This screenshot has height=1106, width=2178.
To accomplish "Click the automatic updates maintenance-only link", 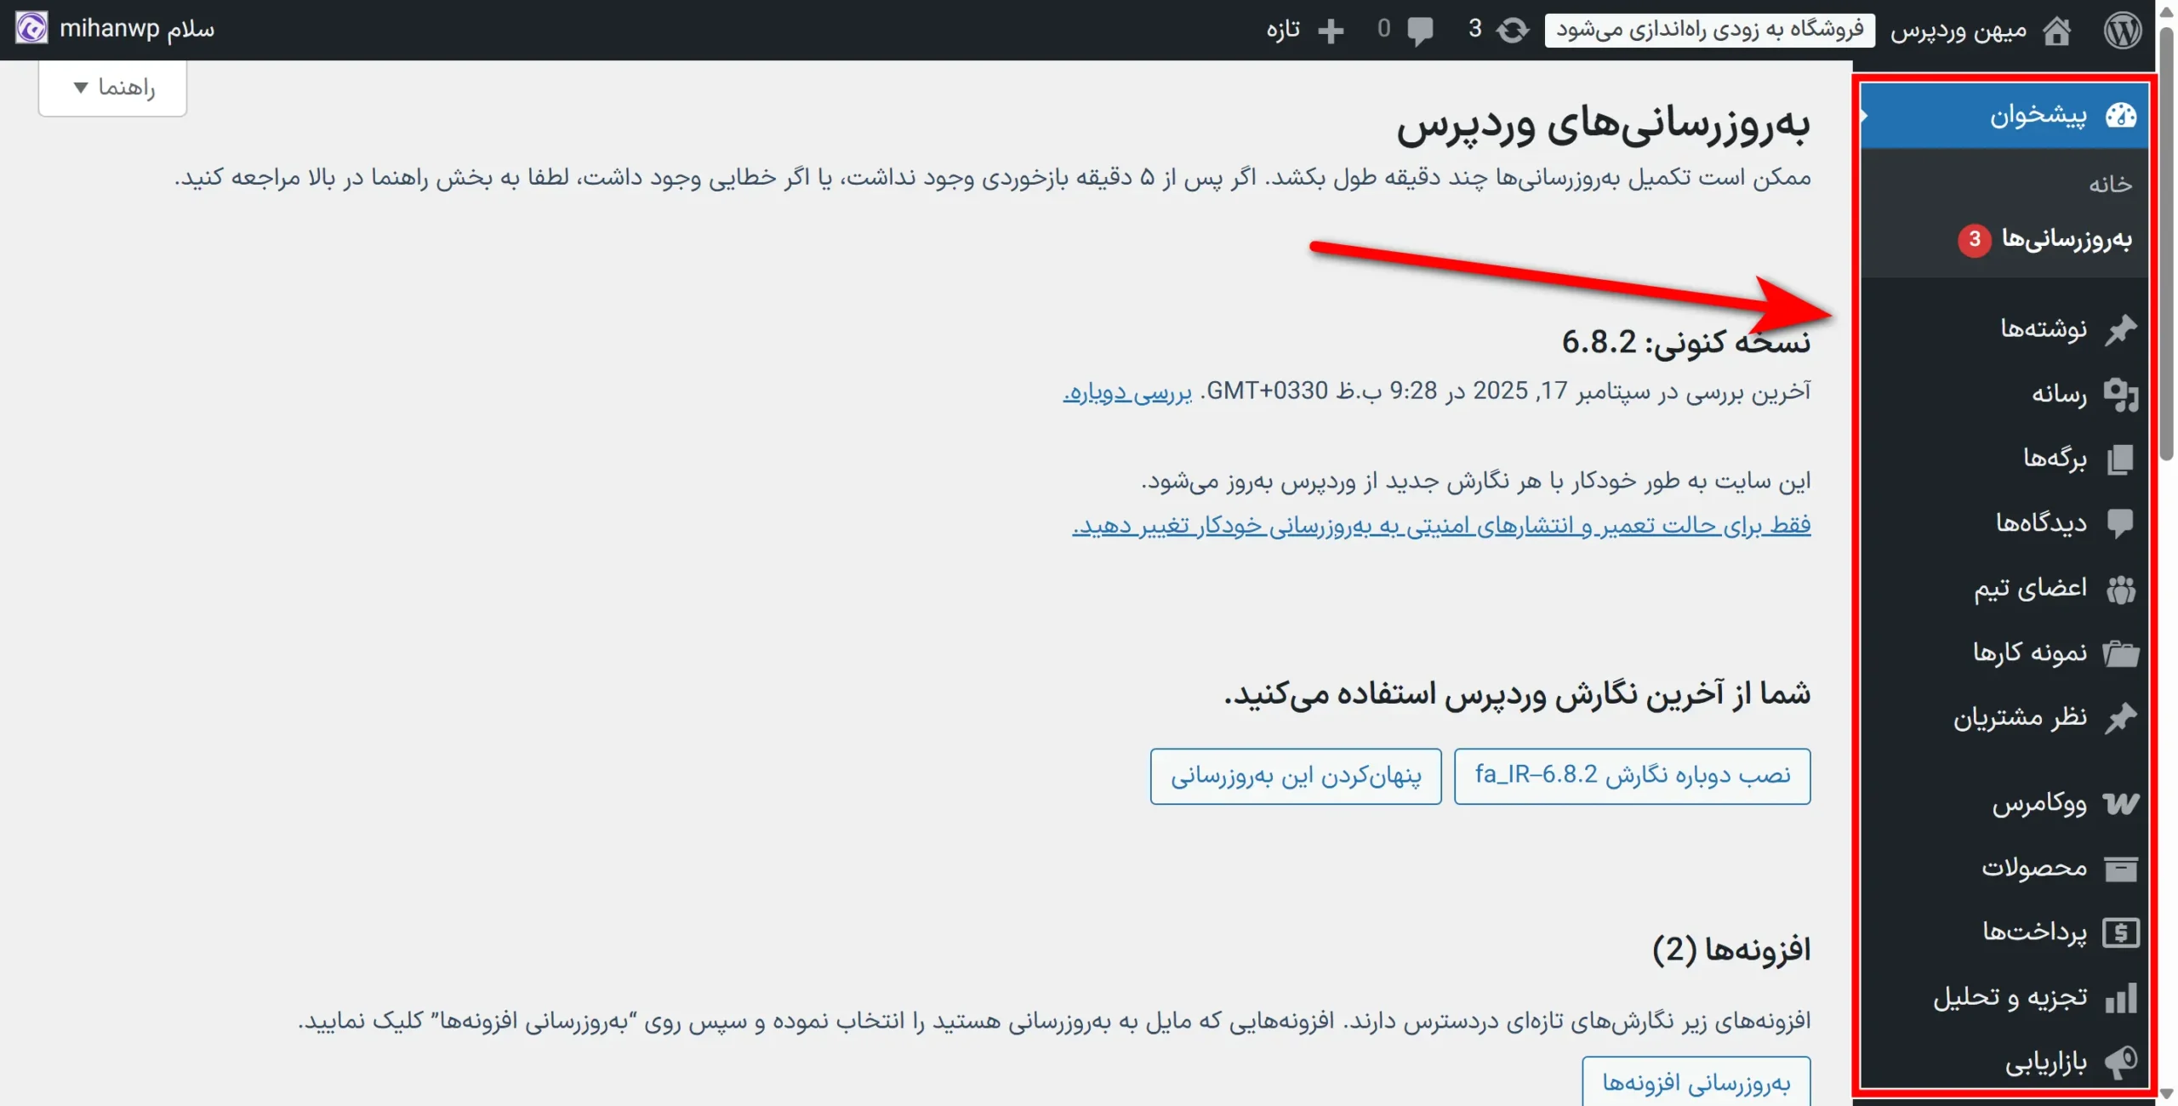I will coord(1440,525).
